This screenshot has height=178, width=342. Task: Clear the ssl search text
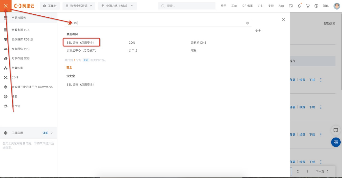coord(248,23)
